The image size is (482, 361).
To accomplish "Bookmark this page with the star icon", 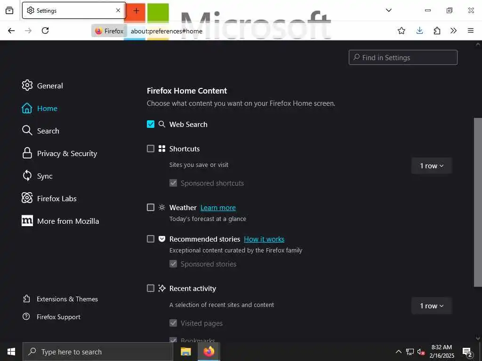I will click(401, 31).
